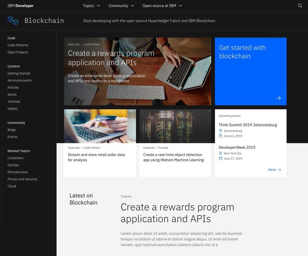This screenshot has width=308, height=256.
Task: Click Tutorial label above latest headline
Action: [126, 196]
